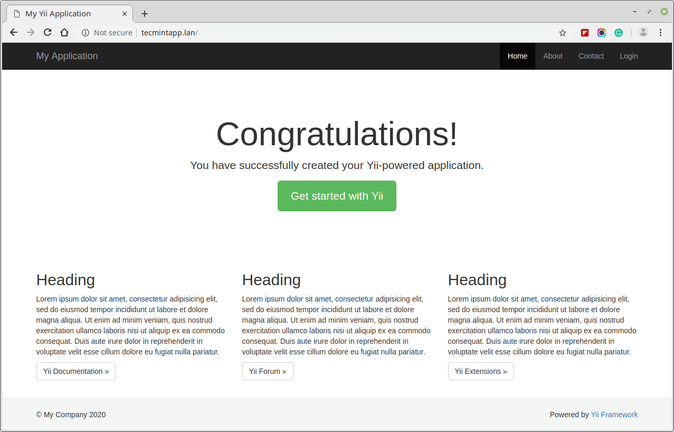
Task: Bookmark this page with the star icon
Action: pos(563,33)
